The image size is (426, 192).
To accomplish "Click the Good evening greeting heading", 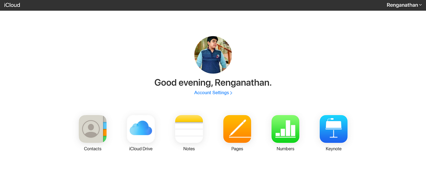I will point(213,83).
